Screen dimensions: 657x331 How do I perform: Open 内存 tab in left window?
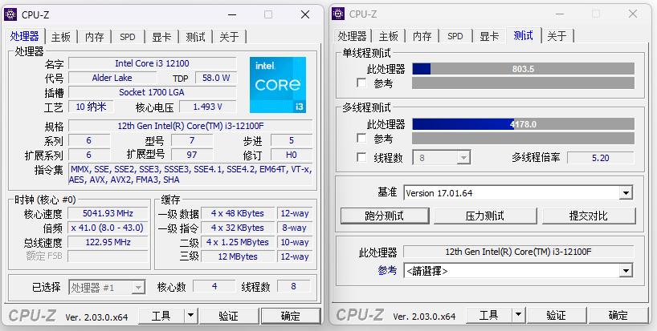point(94,37)
